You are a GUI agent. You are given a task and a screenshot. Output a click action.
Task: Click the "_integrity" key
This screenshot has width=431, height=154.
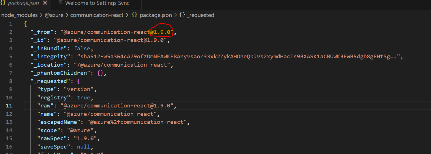pos(50,57)
